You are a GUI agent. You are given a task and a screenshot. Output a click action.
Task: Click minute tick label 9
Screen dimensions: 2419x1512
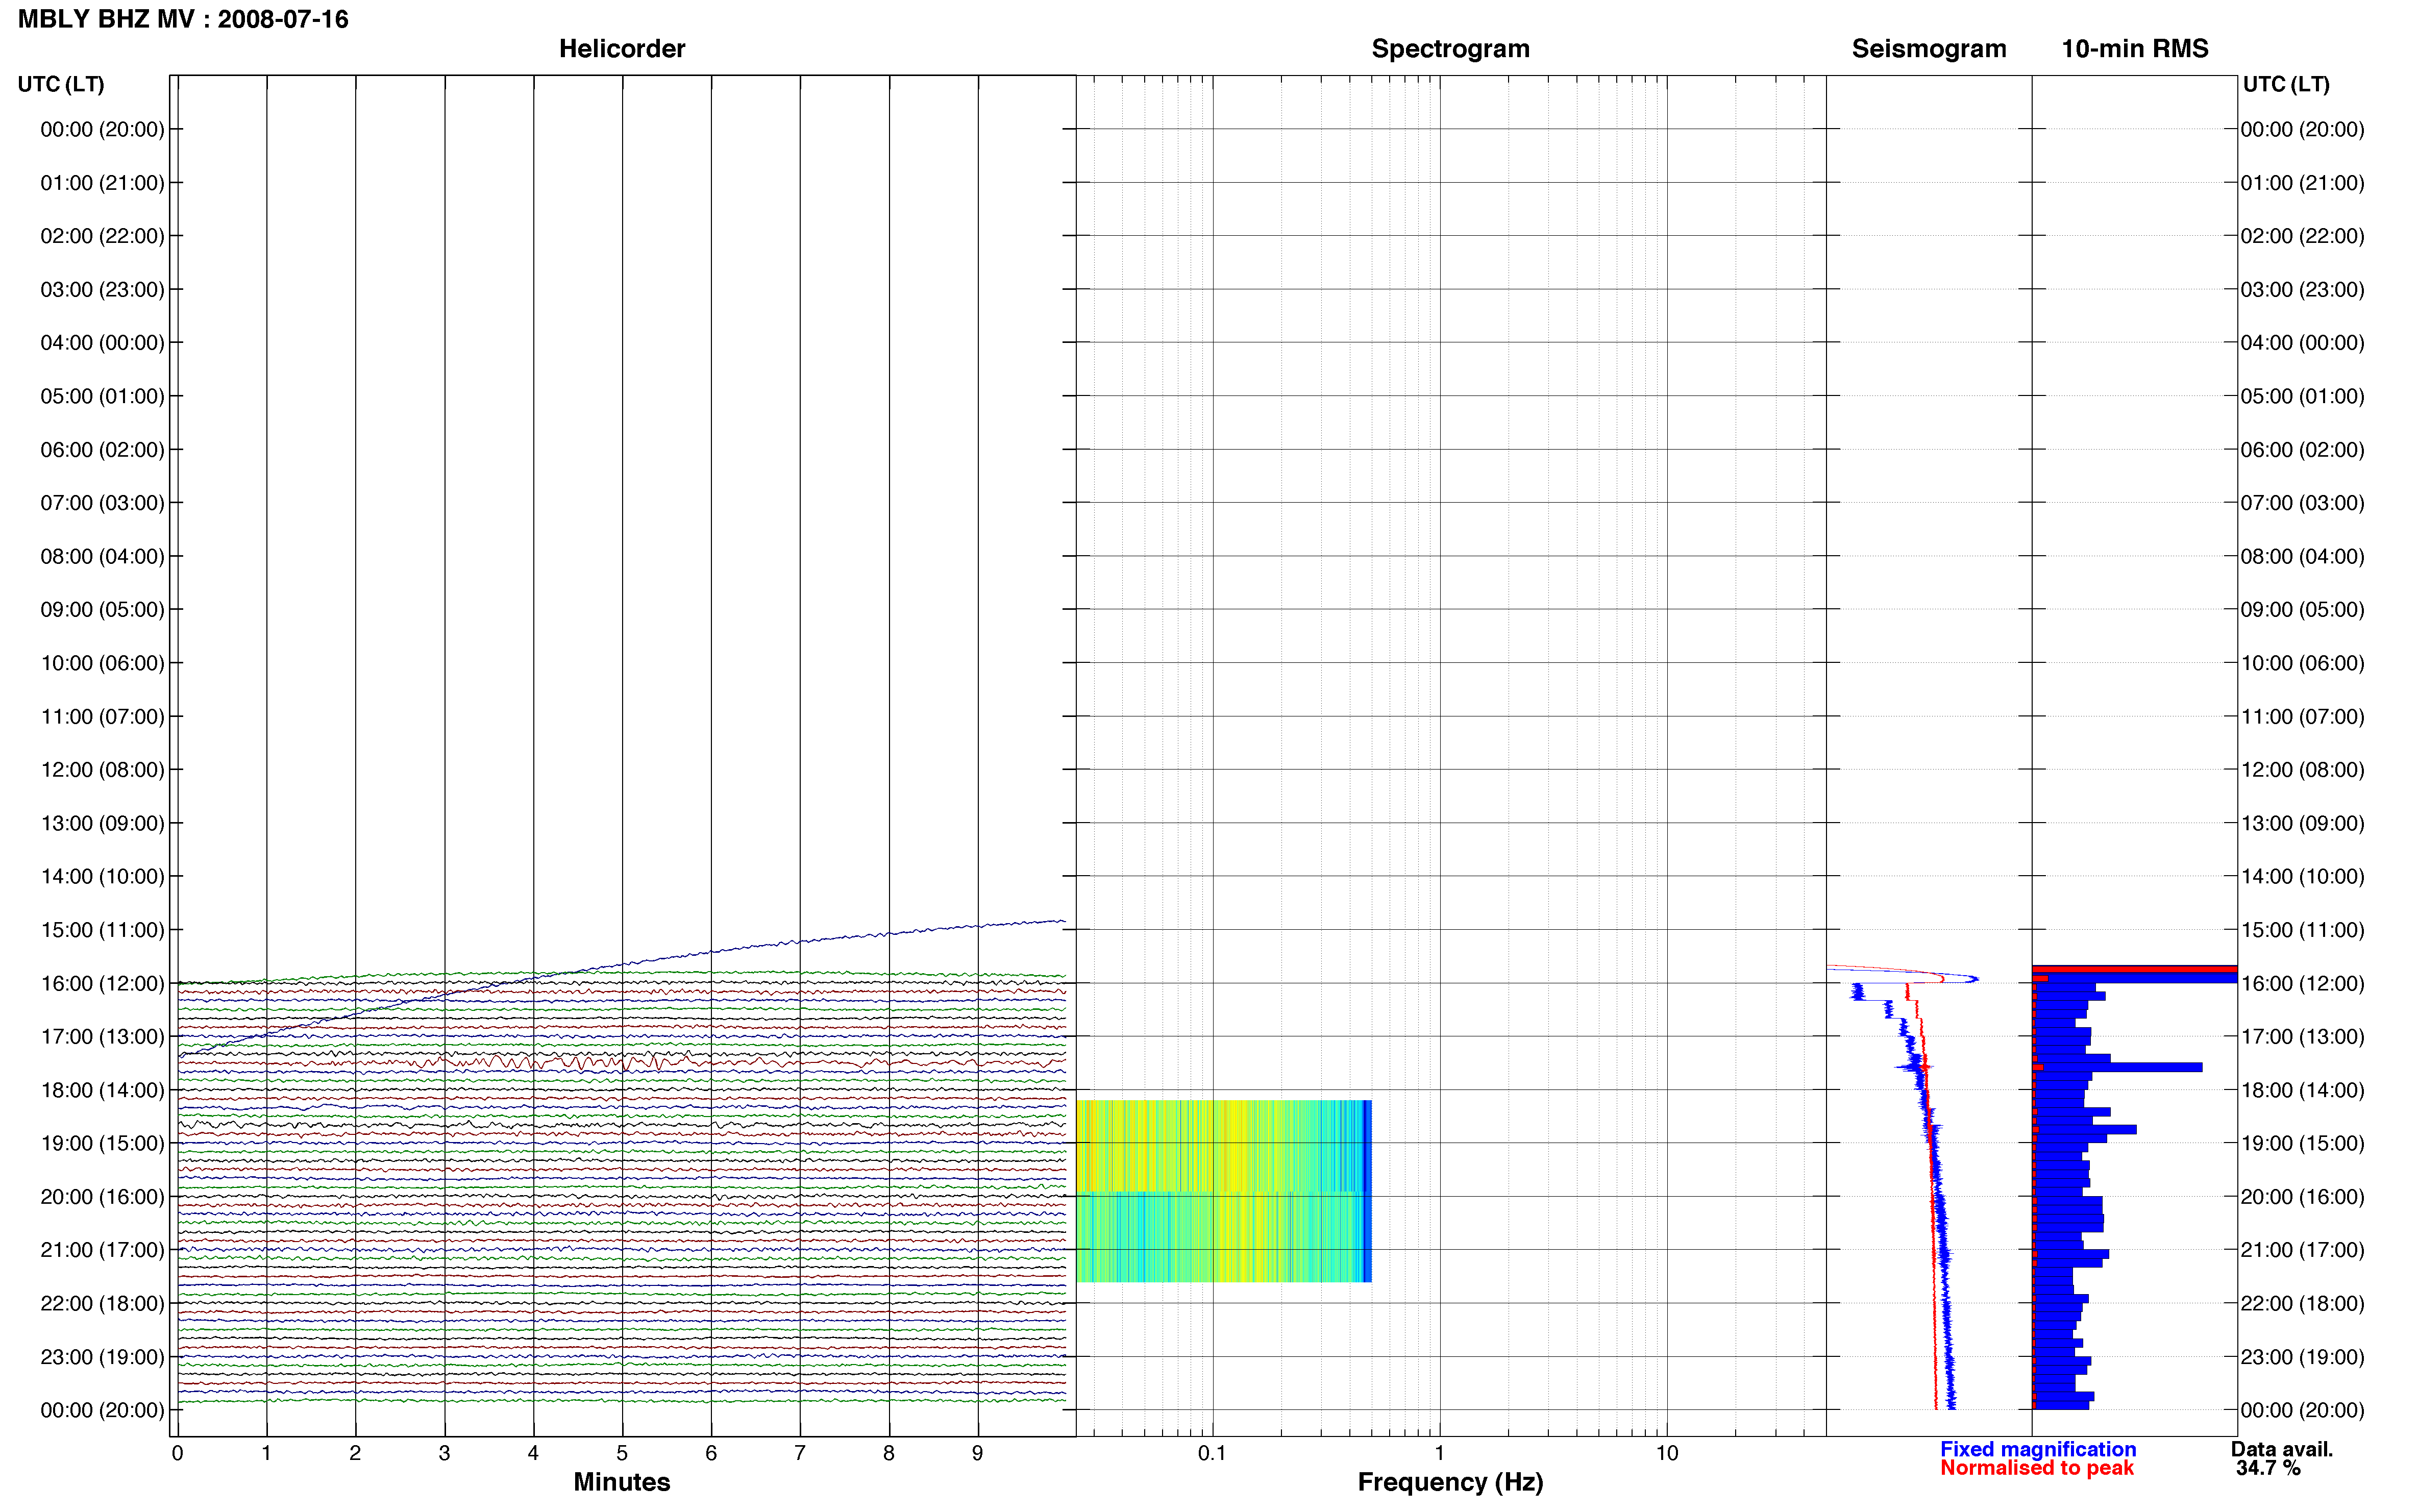[977, 1453]
